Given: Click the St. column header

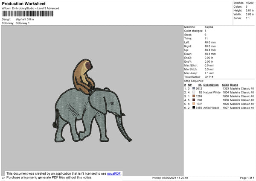Looking at the screenshot, I should click(x=200, y=85).
